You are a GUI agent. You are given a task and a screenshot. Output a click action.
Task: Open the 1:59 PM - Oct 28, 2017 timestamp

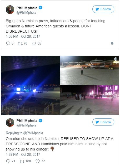(23, 154)
